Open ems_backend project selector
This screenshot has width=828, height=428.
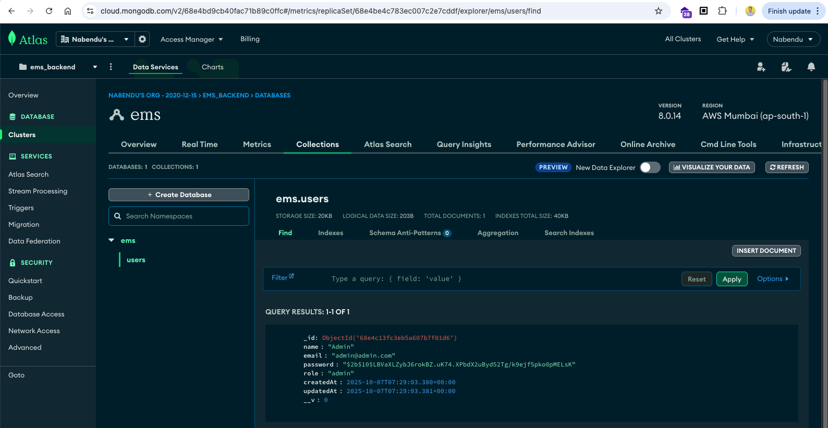click(x=58, y=67)
